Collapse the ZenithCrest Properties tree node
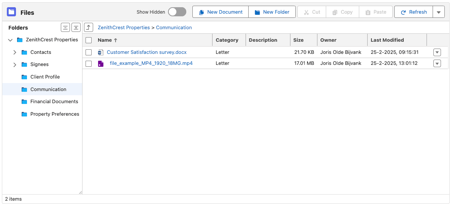 10,40
